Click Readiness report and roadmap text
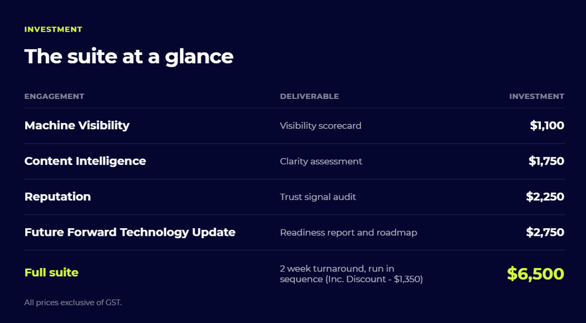Viewport: 586px width, 323px height. 348,233
